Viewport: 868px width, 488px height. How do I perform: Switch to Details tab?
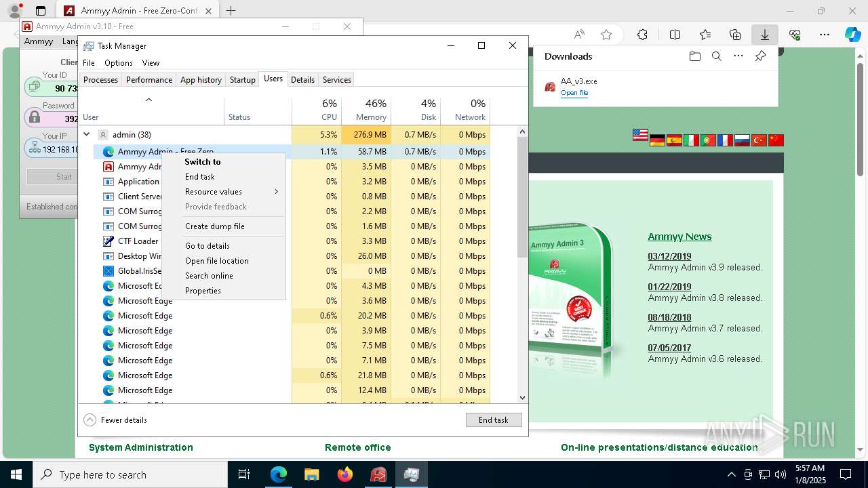coord(302,80)
